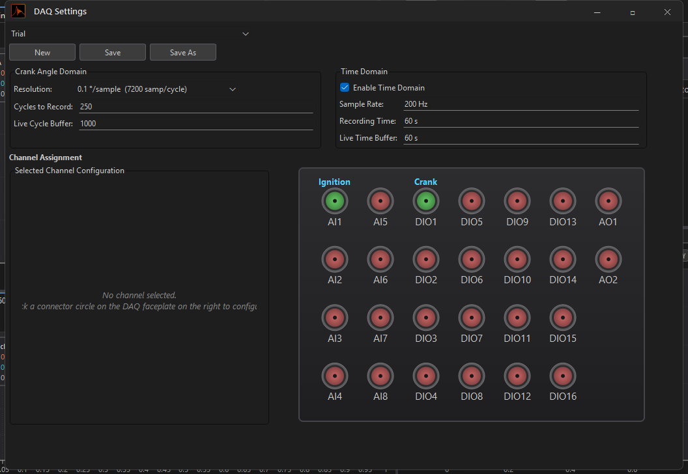Screen dimensions: 688x474
Task: Select the DIO6 connector circle
Action: tap(472, 259)
